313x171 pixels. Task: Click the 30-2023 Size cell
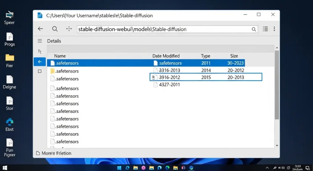click(236, 63)
